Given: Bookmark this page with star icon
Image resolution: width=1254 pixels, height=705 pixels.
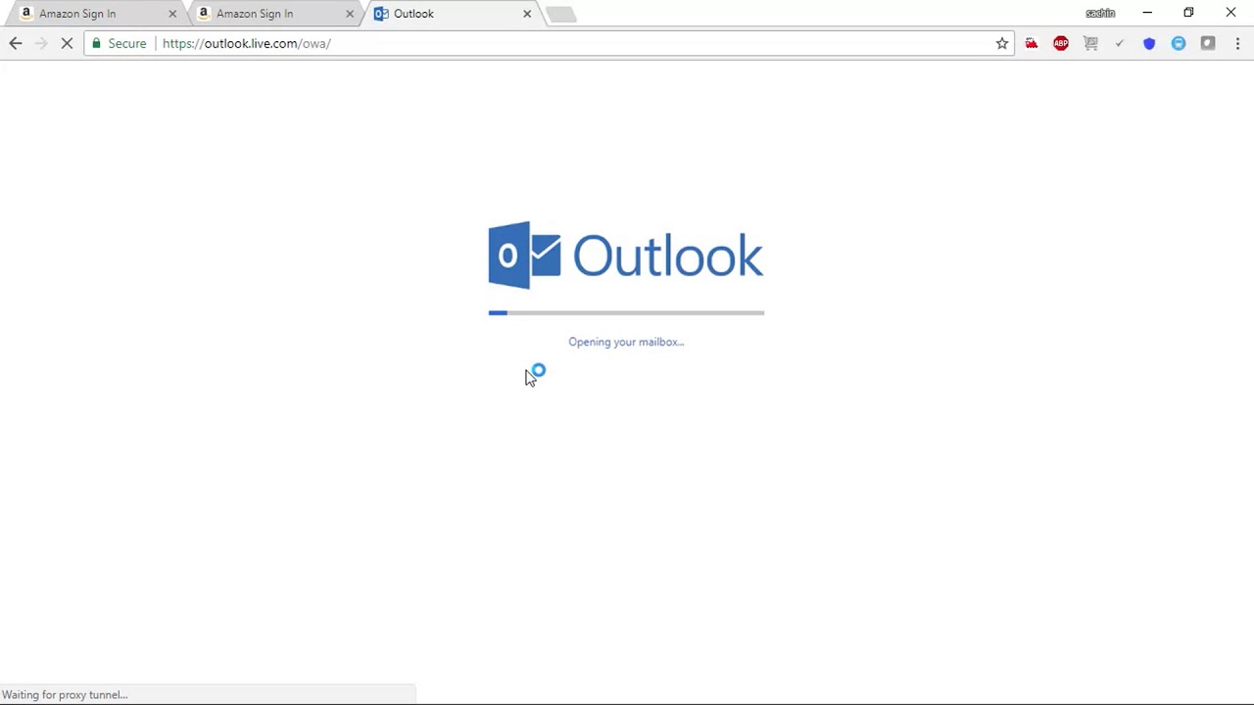Looking at the screenshot, I should pos(1002,43).
